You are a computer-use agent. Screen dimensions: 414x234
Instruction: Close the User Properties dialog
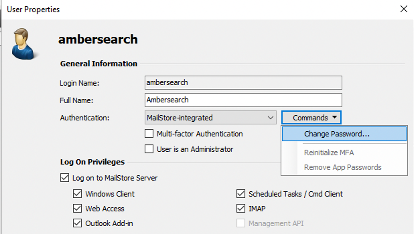tap(404, 9)
